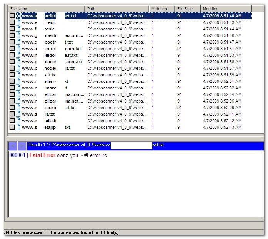Screen dimensions: 268x239
Task: Click file icon for the 8:52:04 AM row
Action: click(18, 94)
